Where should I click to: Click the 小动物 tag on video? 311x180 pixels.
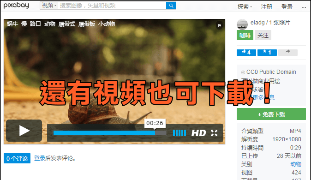click(107, 24)
